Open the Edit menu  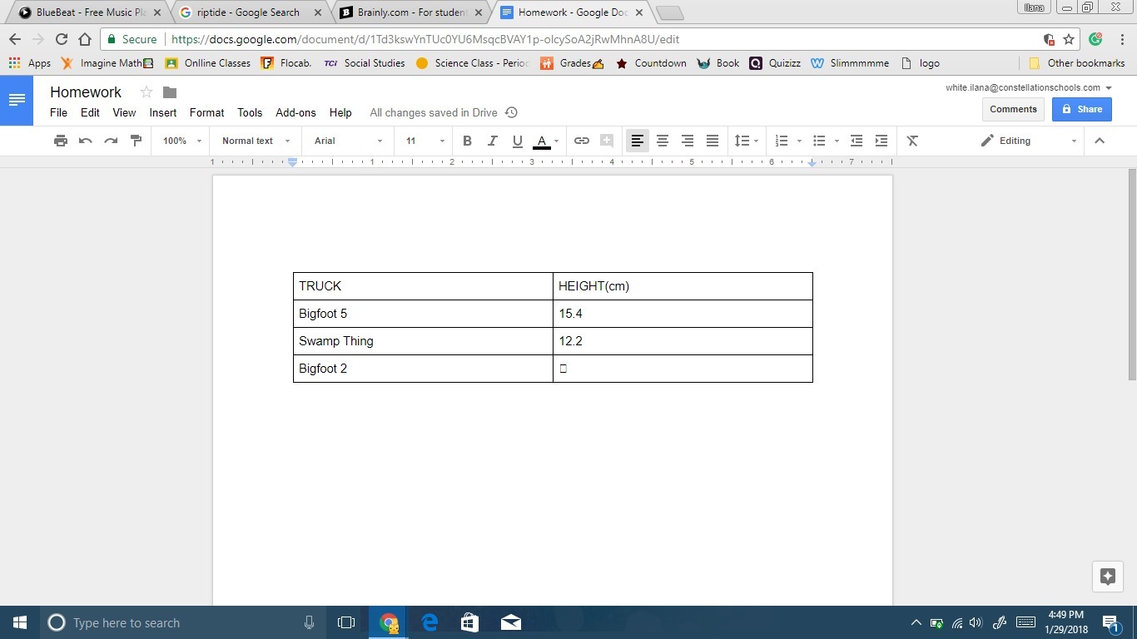coord(90,112)
